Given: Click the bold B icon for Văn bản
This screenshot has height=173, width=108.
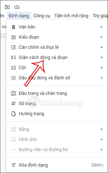Looking at the screenshot, I should [13, 27].
